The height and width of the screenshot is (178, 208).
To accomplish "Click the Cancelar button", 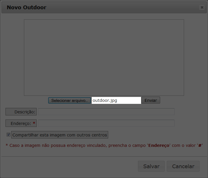I will pyautogui.click(x=183, y=166).
